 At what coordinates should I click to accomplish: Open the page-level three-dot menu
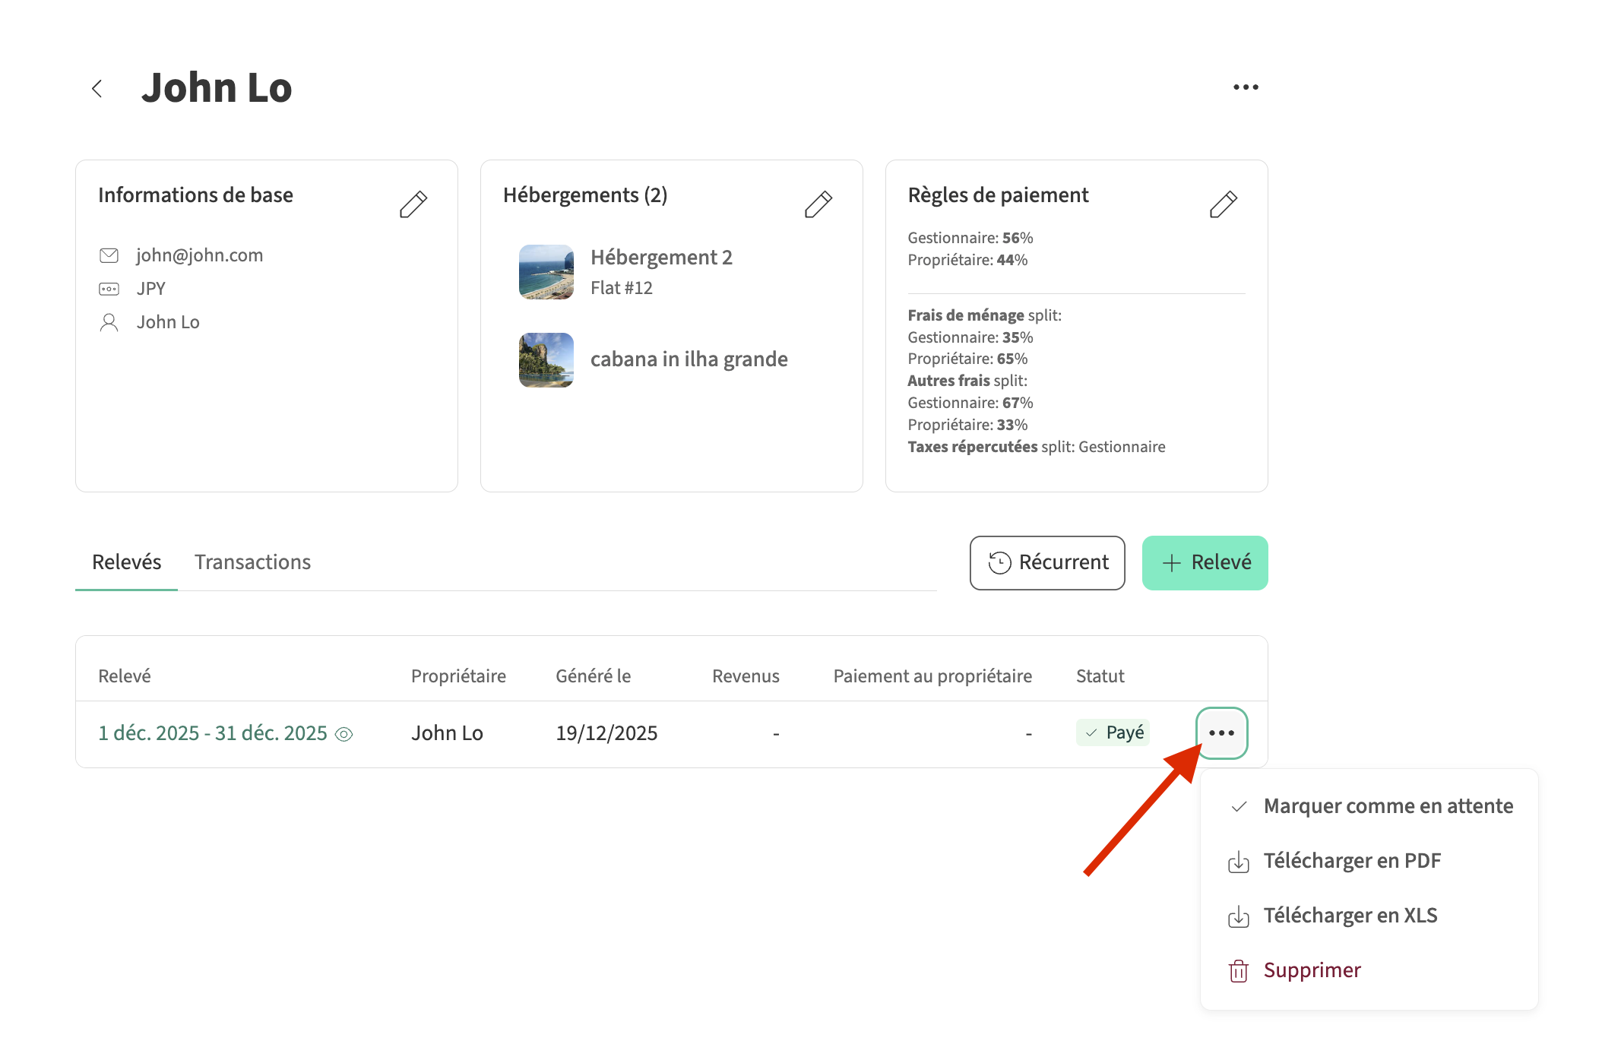(1245, 87)
